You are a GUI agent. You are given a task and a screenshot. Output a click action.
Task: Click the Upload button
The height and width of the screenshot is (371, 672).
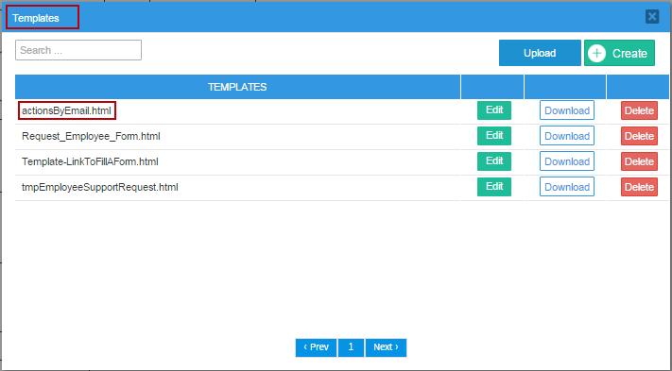(540, 53)
